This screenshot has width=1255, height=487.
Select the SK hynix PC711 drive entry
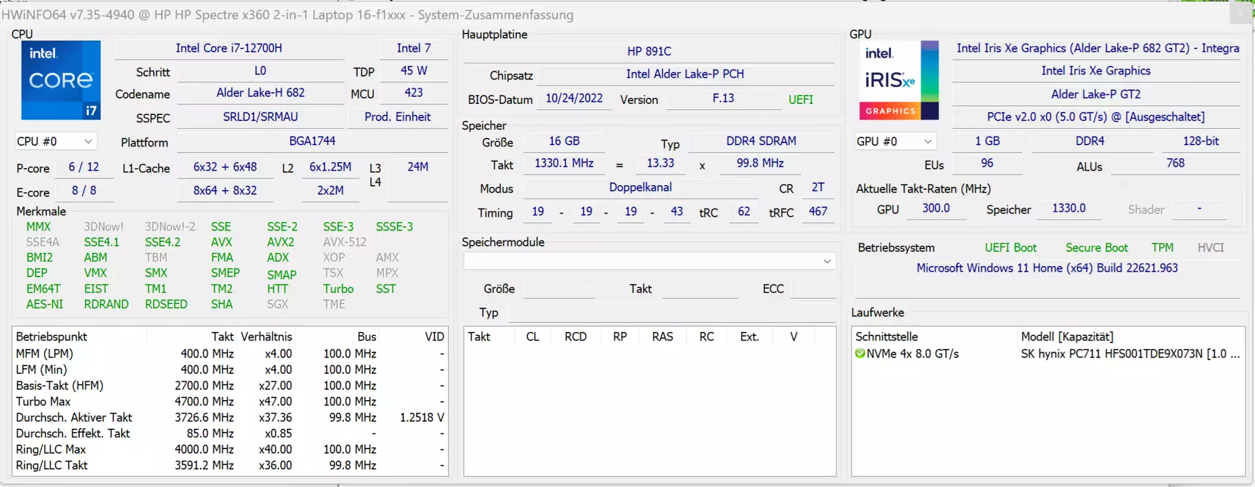[x=1130, y=354]
